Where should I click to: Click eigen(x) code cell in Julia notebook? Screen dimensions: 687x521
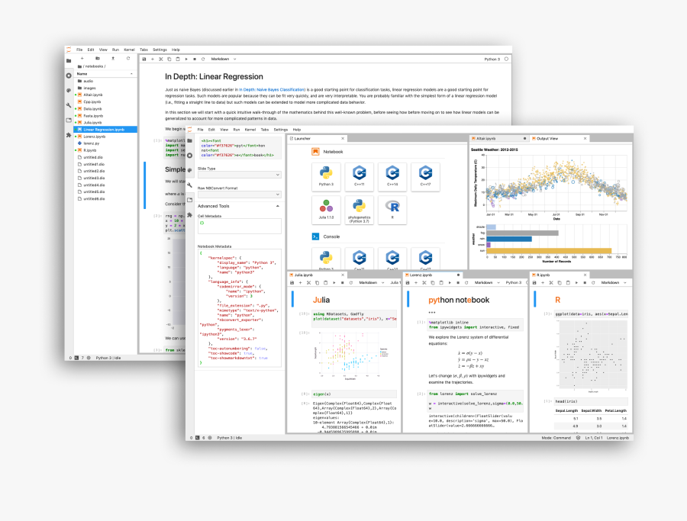(x=354, y=394)
